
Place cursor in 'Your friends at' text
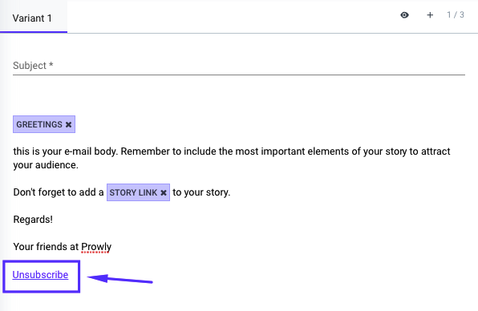pyautogui.click(x=46, y=246)
